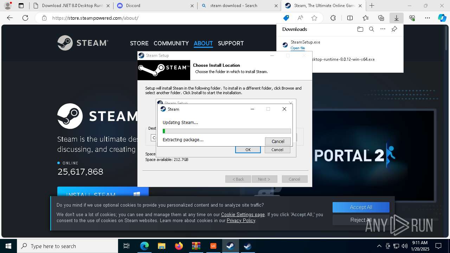Open the notification center icon
Viewport: 450px width, 253px height.
pyautogui.click(x=438, y=246)
